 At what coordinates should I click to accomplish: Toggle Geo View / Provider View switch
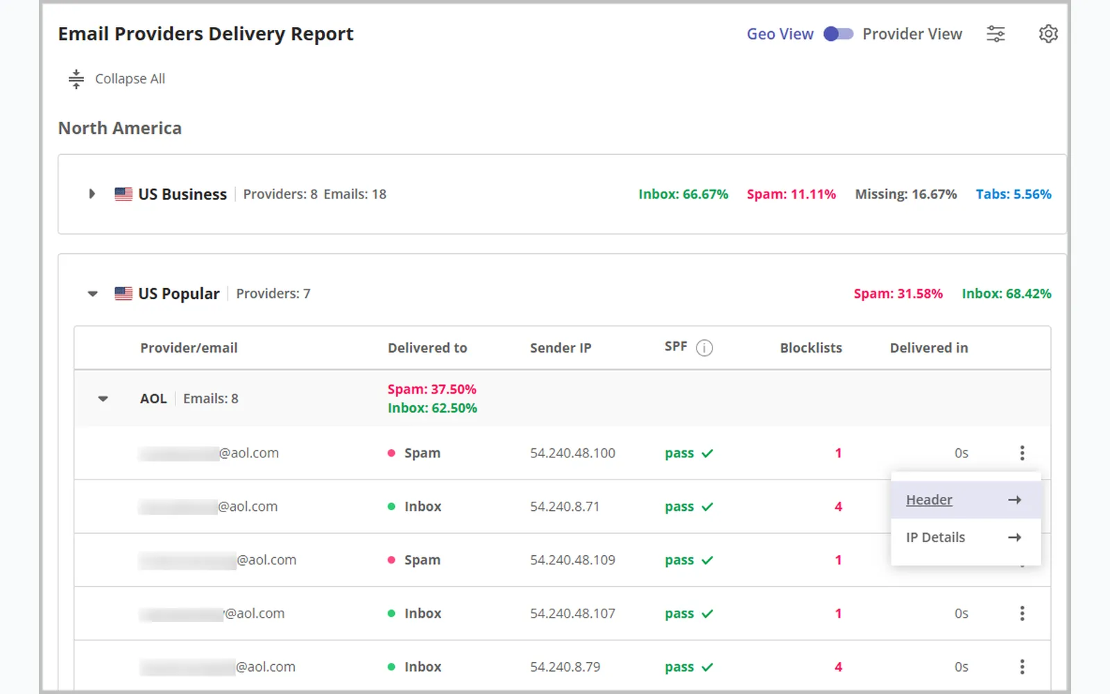838,34
